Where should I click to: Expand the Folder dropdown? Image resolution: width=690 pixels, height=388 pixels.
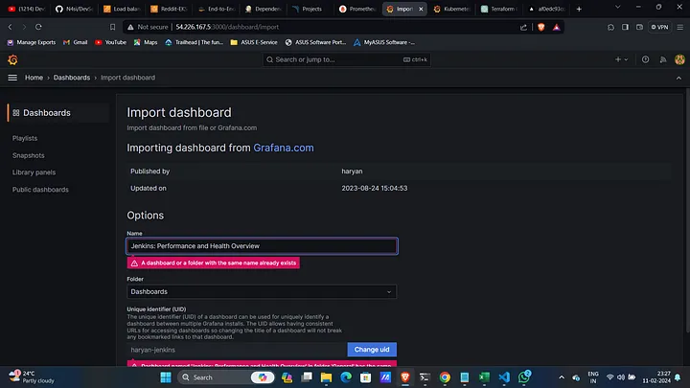(x=262, y=291)
